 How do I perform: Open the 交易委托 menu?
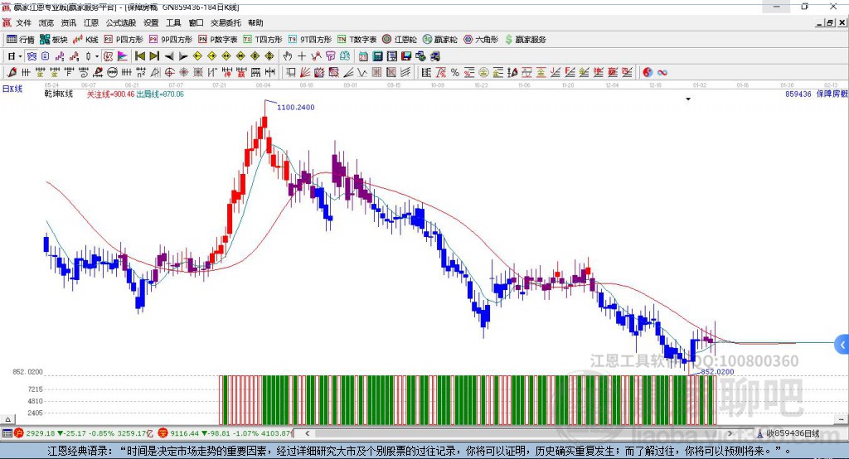click(224, 23)
